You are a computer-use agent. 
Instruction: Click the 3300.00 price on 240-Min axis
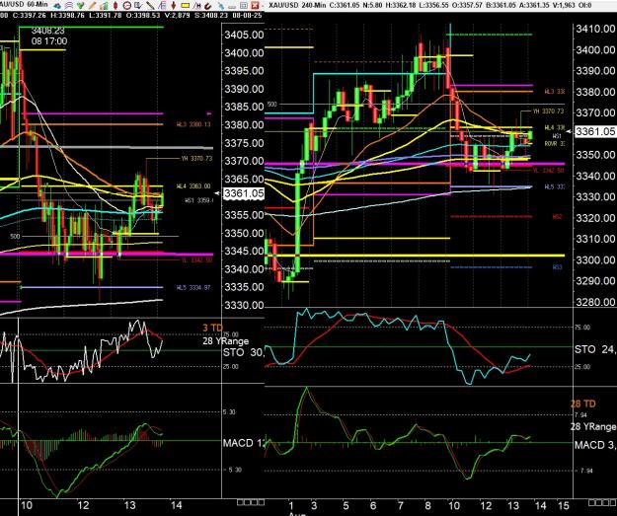tap(595, 259)
